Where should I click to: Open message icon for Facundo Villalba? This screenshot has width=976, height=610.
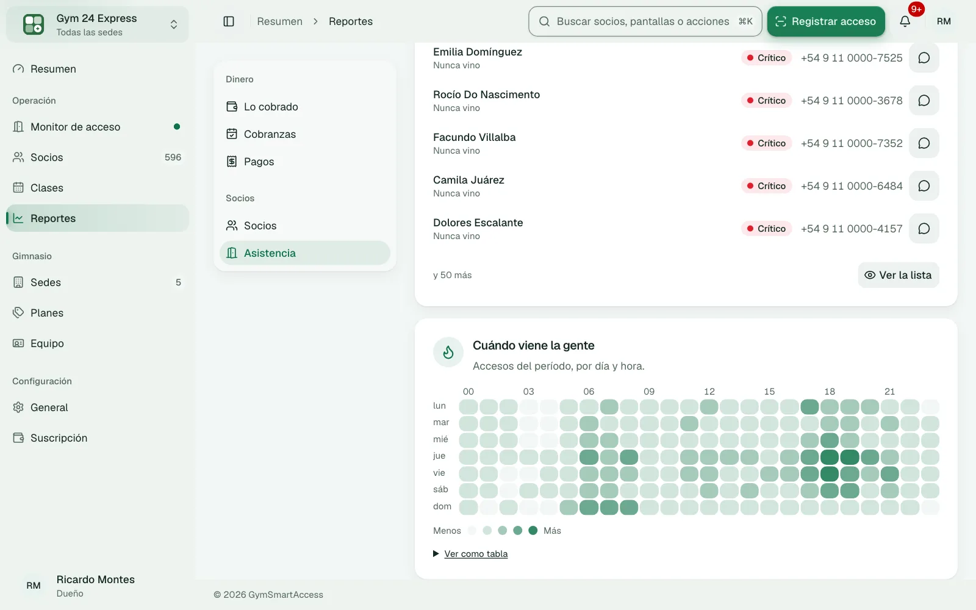(x=924, y=143)
